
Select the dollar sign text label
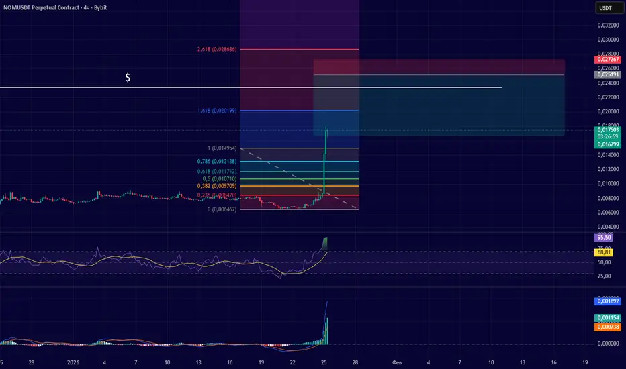[x=128, y=77]
